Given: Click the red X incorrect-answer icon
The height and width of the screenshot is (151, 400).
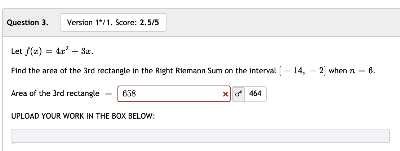Looking at the screenshot, I should [225, 94].
